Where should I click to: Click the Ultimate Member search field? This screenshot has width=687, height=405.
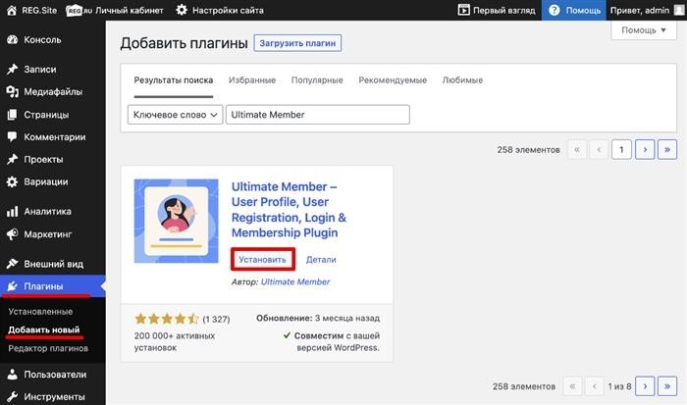tap(318, 115)
